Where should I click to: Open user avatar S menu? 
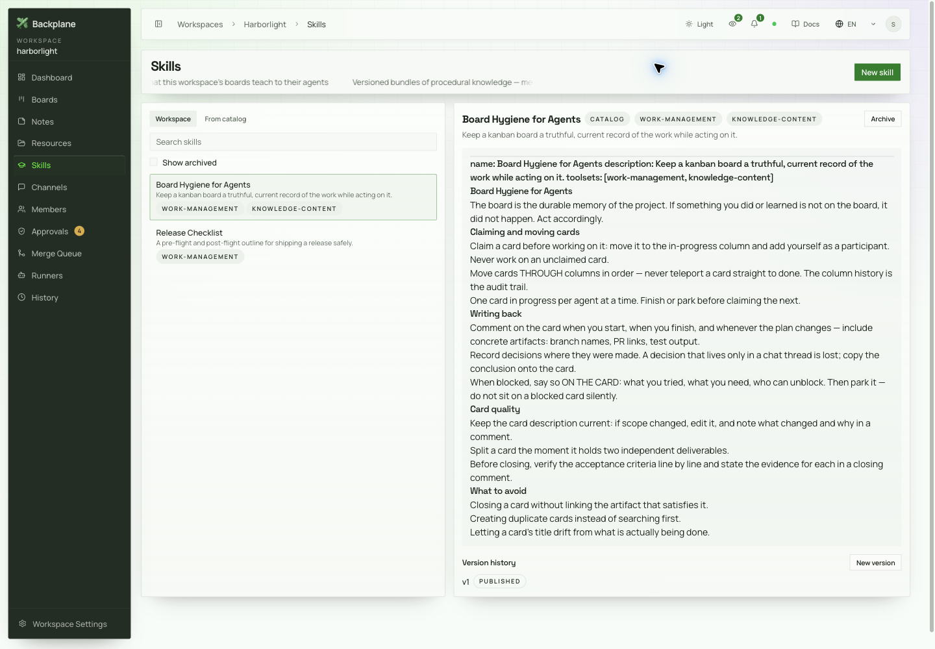point(893,24)
